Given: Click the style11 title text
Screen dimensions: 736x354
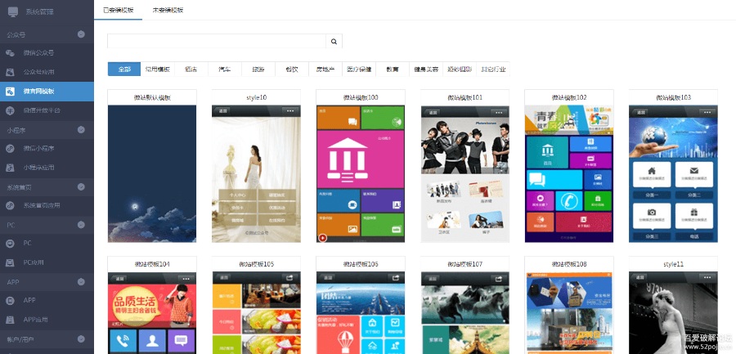Looking at the screenshot, I should click(674, 264).
